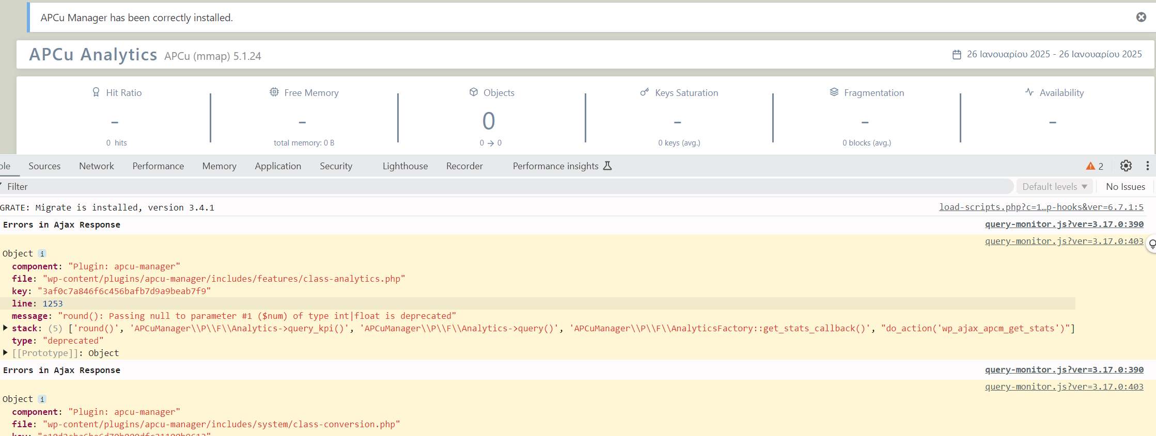Click the Free Memory chip icon
This screenshot has width=1156, height=436.
tap(274, 92)
